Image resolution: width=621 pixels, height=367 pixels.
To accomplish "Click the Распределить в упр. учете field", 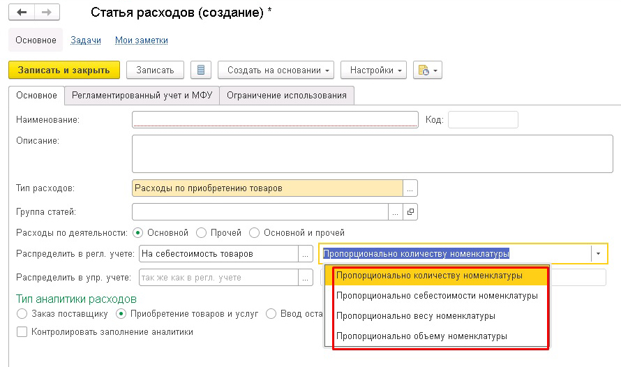I will coord(218,278).
